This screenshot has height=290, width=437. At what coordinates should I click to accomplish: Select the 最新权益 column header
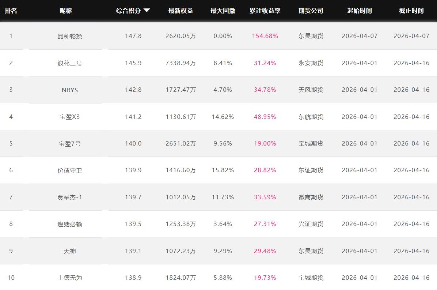[180, 11]
